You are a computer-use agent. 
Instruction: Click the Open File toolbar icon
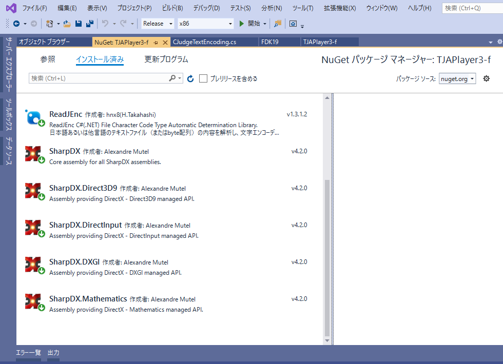pos(66,23)
